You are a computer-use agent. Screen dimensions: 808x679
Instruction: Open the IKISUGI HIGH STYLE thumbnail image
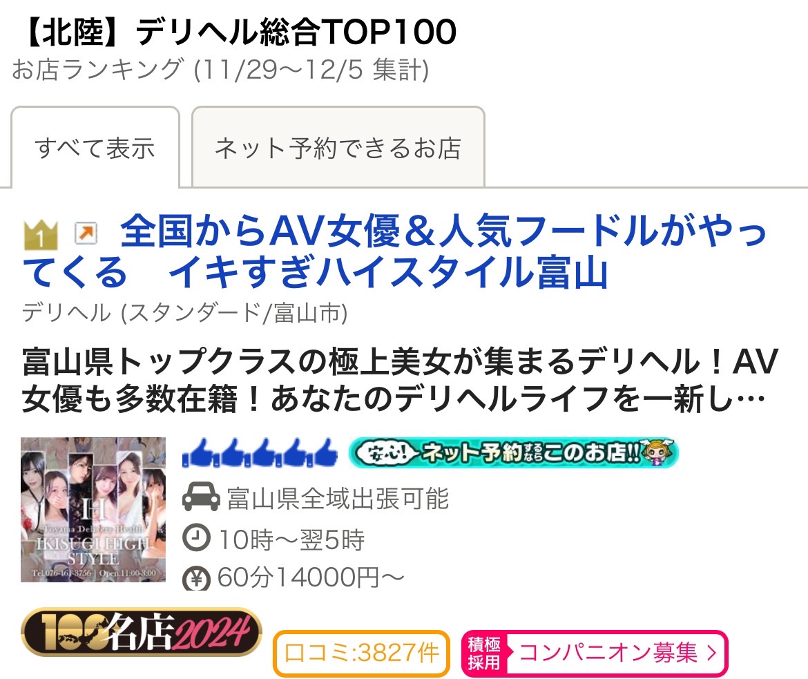pyautogui.click(x=93, y=509)
